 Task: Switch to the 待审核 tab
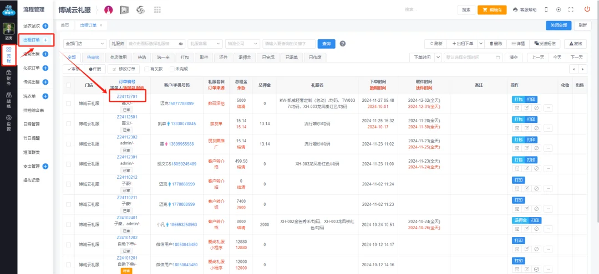click(93, 57)
